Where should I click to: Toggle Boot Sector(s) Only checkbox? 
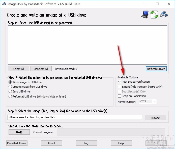coord(120,91)
